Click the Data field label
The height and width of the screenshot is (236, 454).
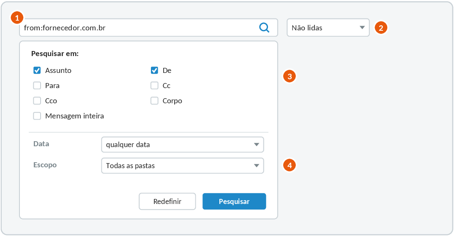41,144
